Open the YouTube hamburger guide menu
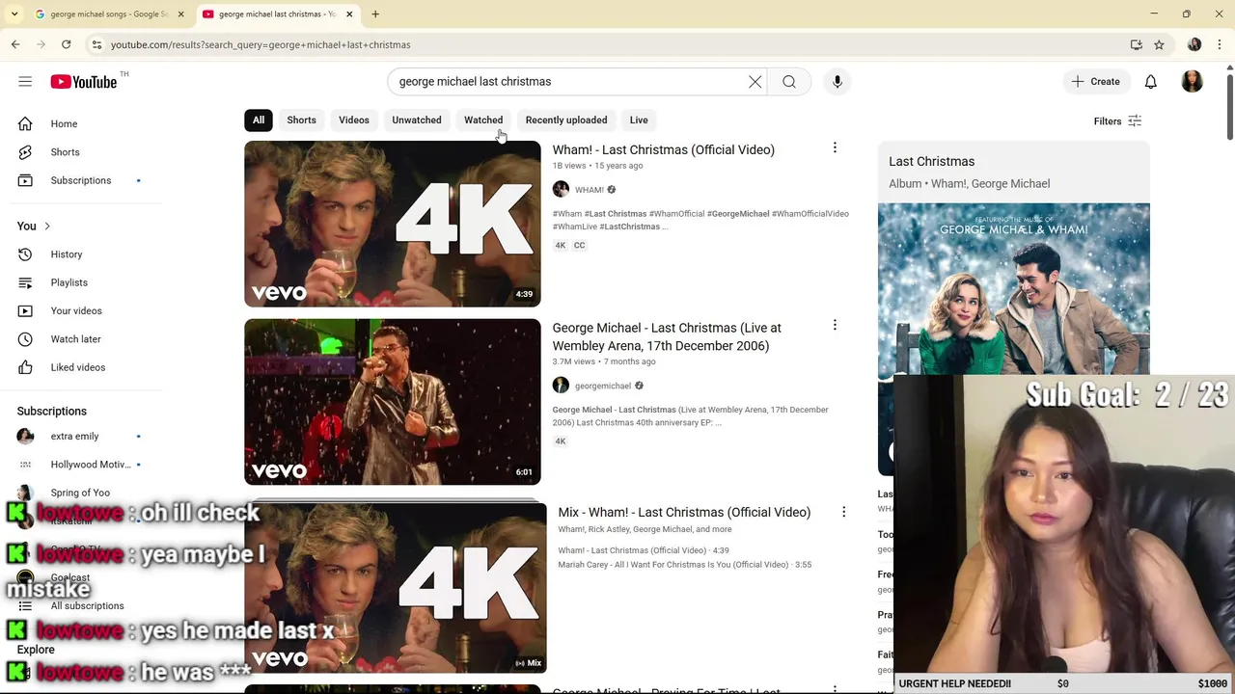 click(x=25, y=82)
